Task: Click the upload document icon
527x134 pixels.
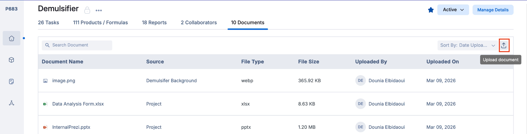Action: [x=504, y=45]
